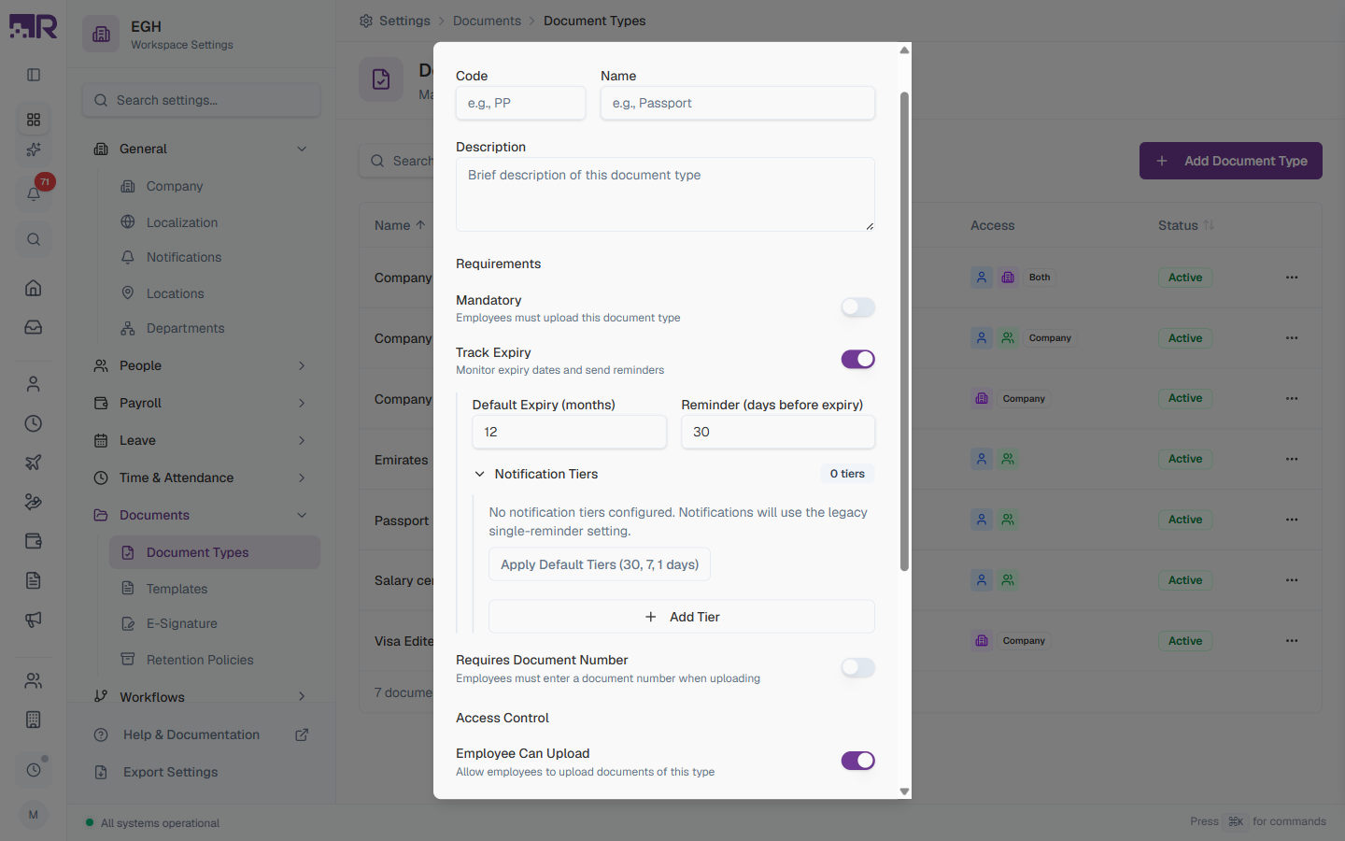The height and width of the screenshot is (841, 1345).
Task: Click the app logo at top left
Action: (34, 26)
